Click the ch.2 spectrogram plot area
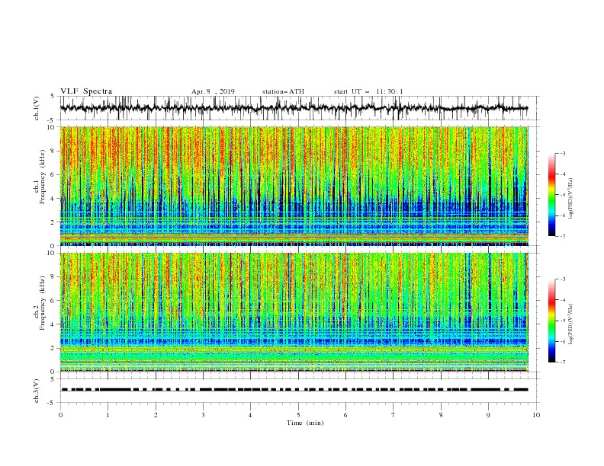 pos(294,312)
